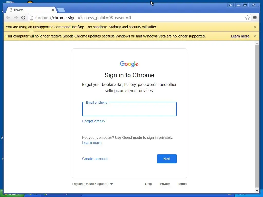
Task: Click the Email or phone field
Action: (129, 109)
